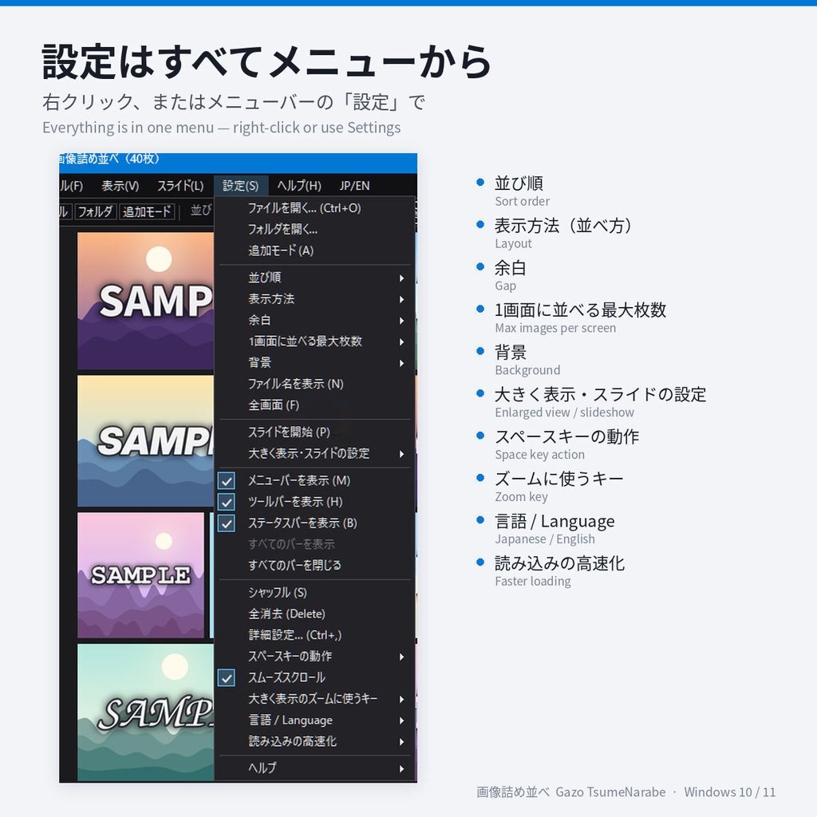Choose ファイルを開く... (Ctrl+O)
The image size is (817, 817).
click(314, 208)
